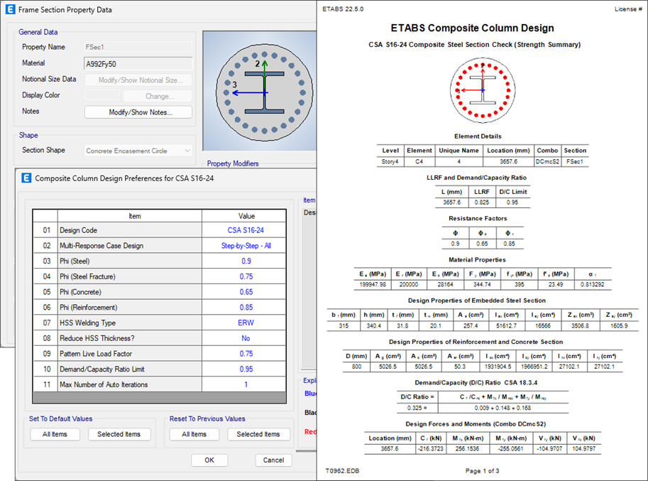Click the Display Color swatch

(x=102, y=95)
